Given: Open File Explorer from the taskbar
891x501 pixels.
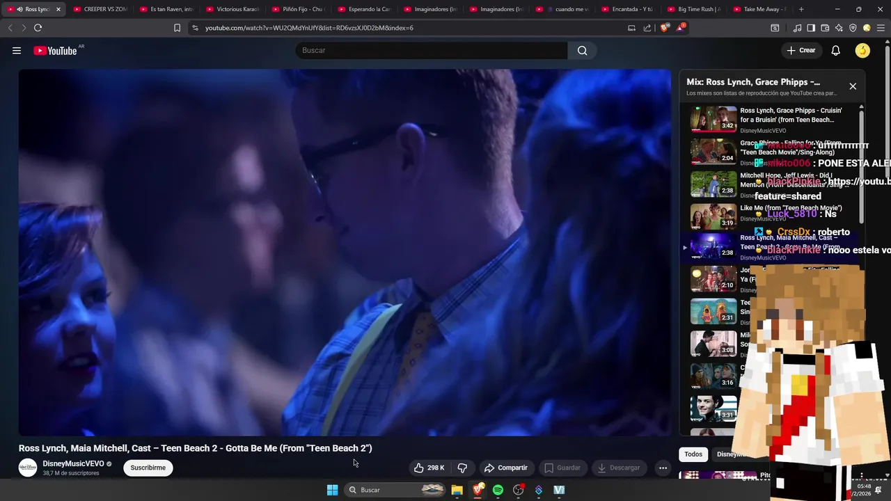Looking at the screenshot, I should (x=457, y=490).
